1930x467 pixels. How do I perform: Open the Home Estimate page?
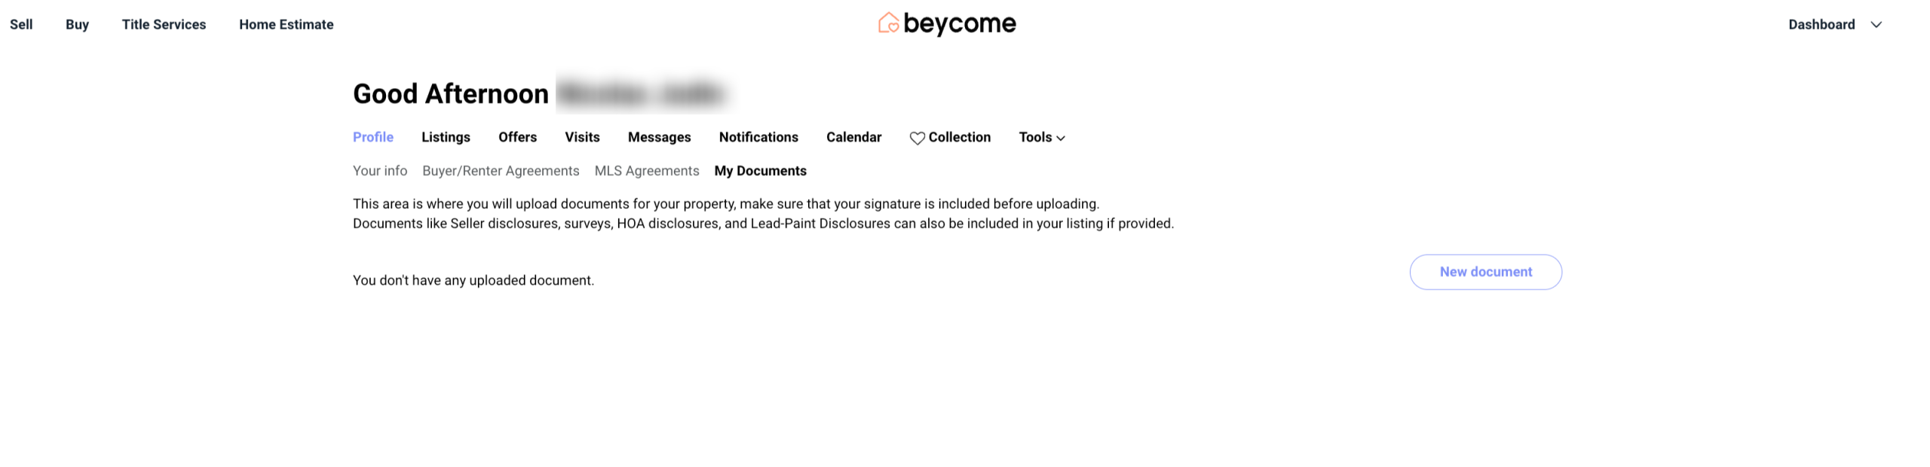(286, 25)
